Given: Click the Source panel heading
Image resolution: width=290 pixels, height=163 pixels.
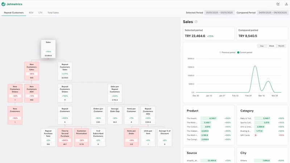Looking at the screenshot, I should tap(192, 153).
